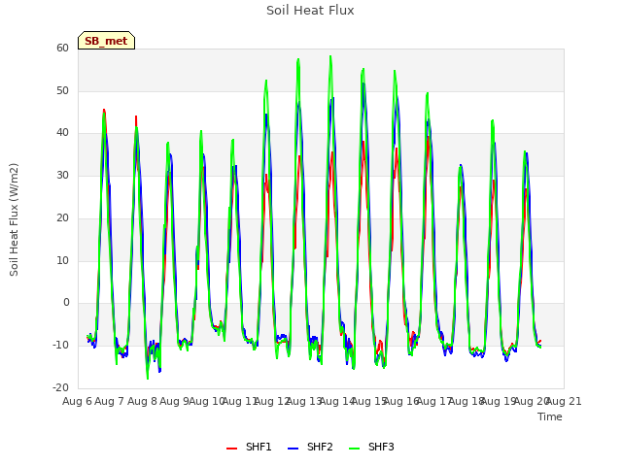
Task: Click the '50' y-axis tick label
Action: point(62,90)
